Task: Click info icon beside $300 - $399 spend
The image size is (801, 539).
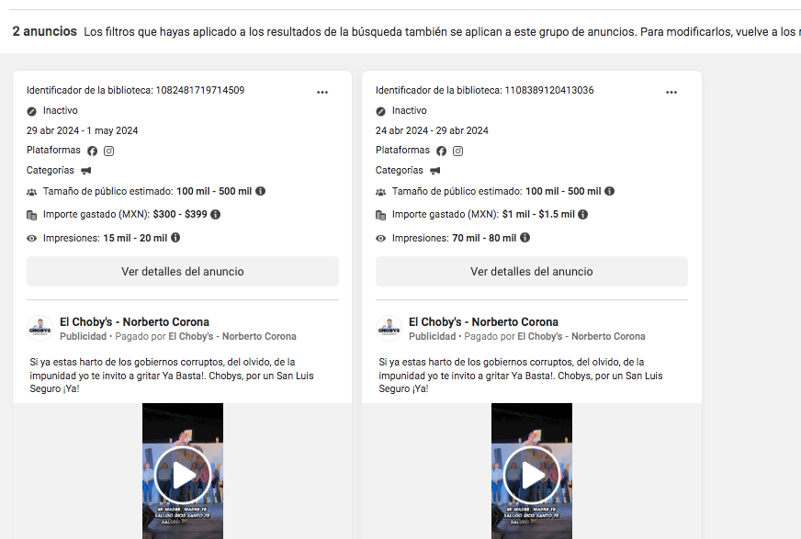Action: tap(216, 214)
